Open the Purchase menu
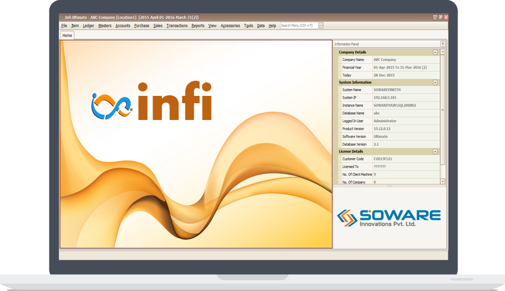The height and width of the screenshot is (291, 505). 142,26
